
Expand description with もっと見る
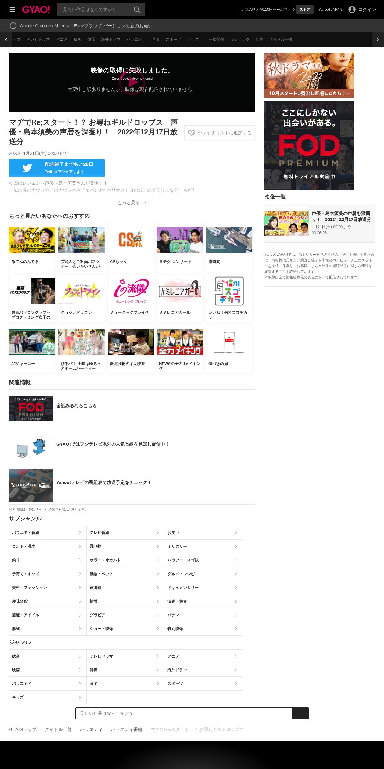(132, 202)
